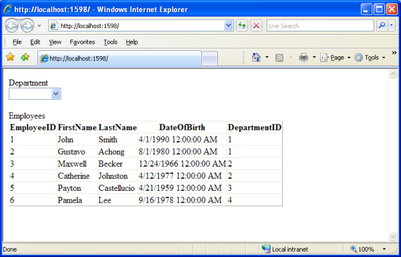Click the Home icon
401x257 pixels.
(x=256, y=58)
